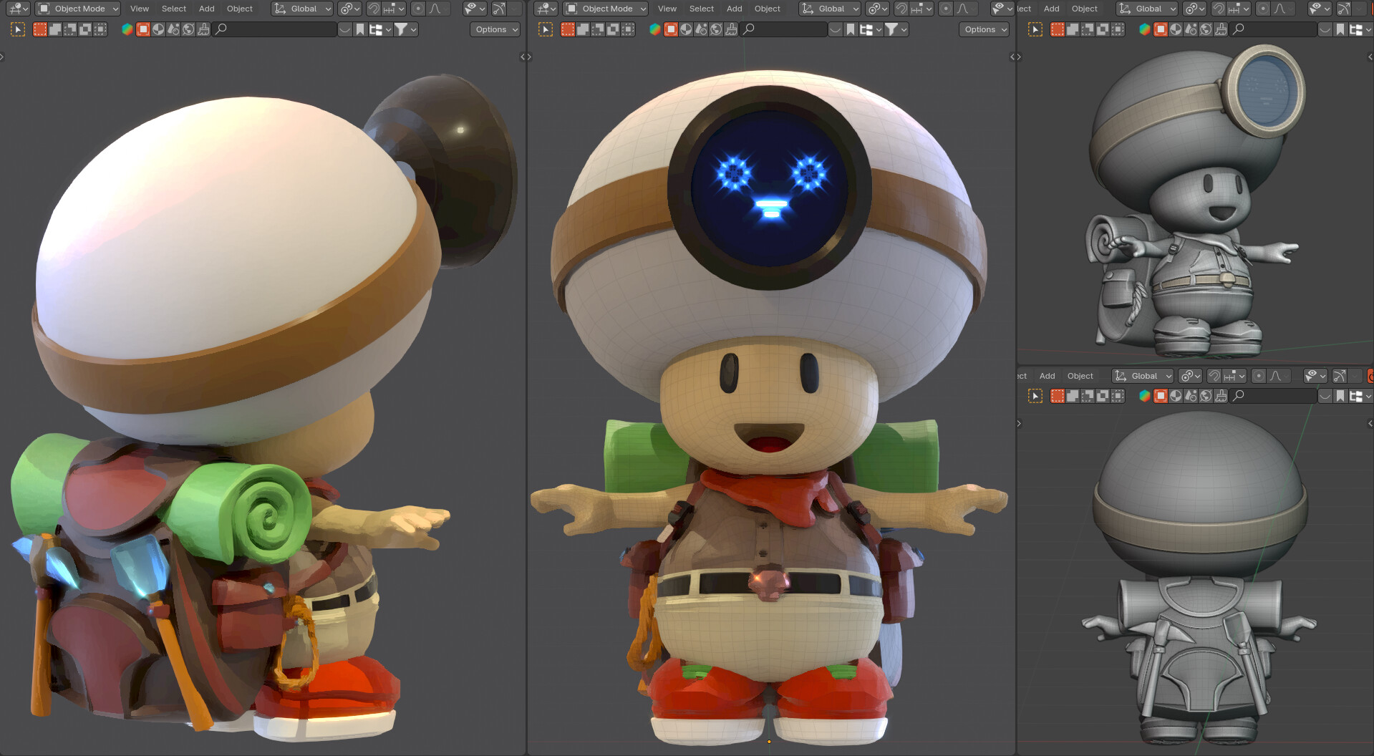Viewport: 1374px width, 756px height.
Task: Click the half-sphere shading icon
Action: pos(158,29)
